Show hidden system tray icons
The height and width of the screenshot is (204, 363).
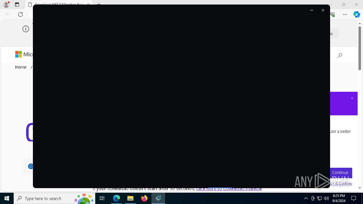(306, 198)
